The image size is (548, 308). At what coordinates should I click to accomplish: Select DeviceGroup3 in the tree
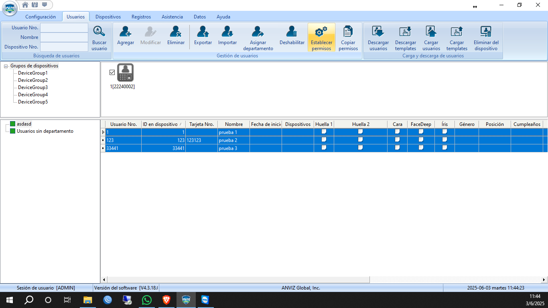[x=33, y=87]
